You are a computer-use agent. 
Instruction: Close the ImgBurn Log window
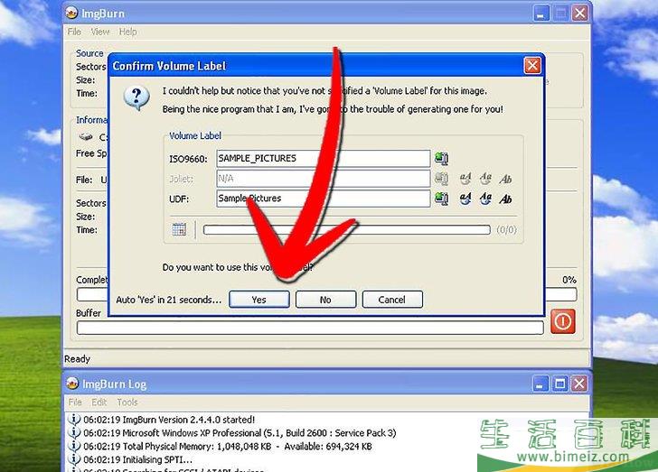click(580, 384)
